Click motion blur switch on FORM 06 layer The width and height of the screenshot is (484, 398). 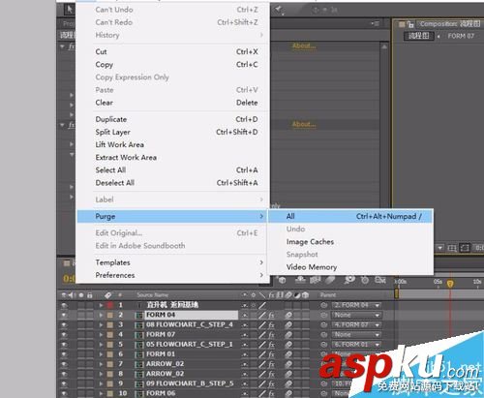[x=288, y=393]
